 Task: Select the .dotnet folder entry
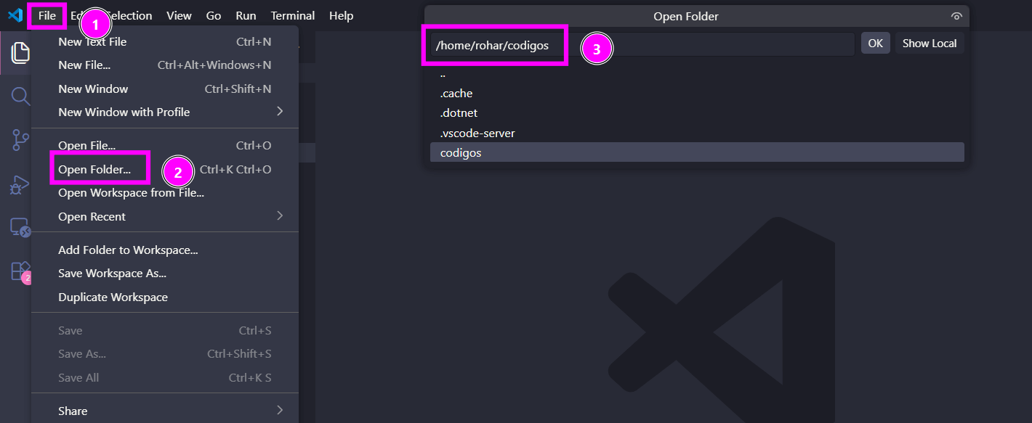pyautogui.click(x=697, y=113)
